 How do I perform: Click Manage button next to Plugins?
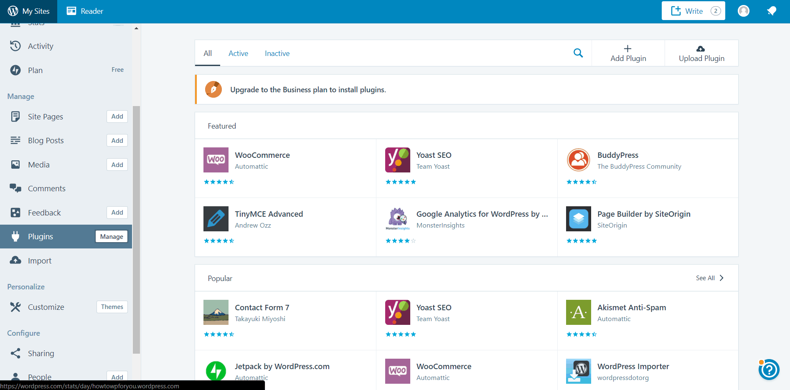click(112, 236)
